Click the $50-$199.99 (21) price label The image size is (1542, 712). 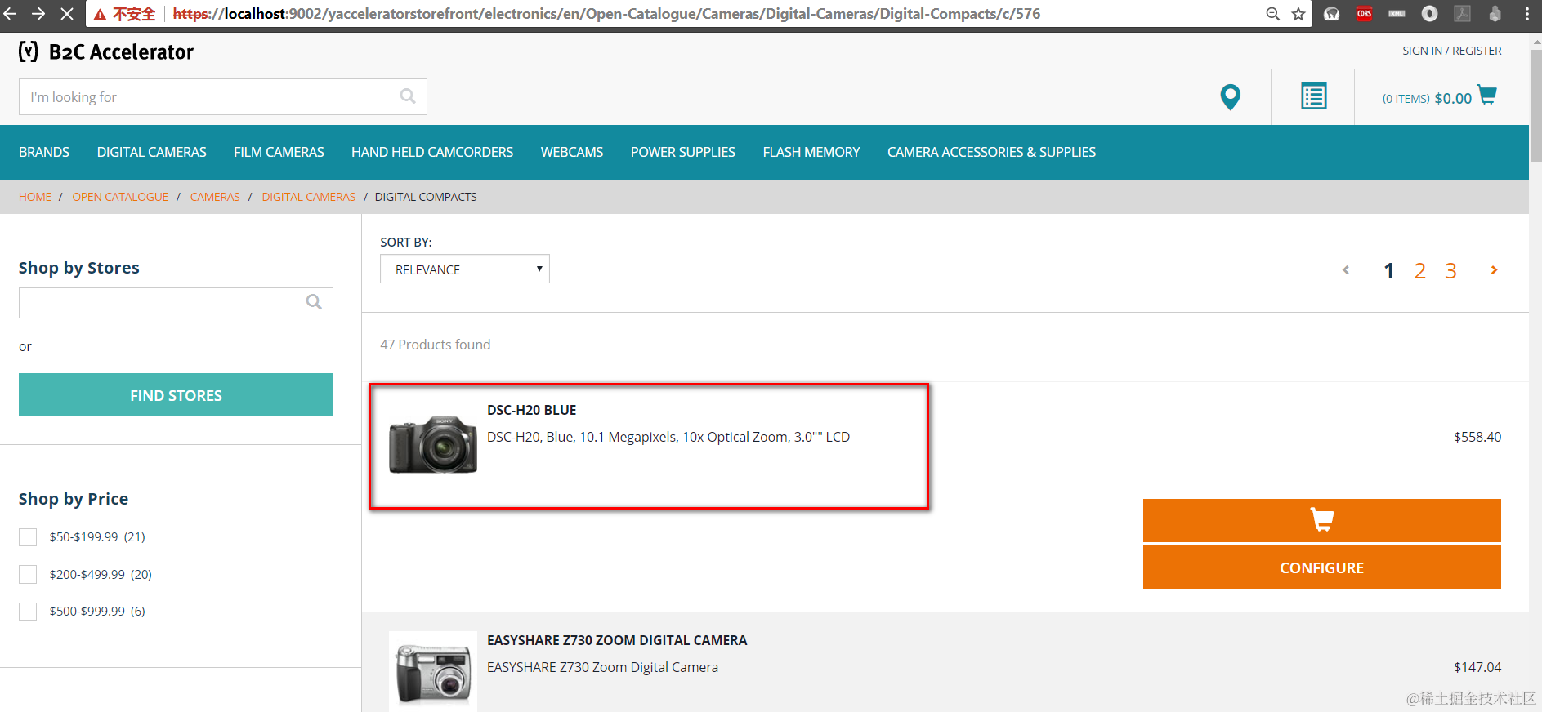tap(97, 537)
